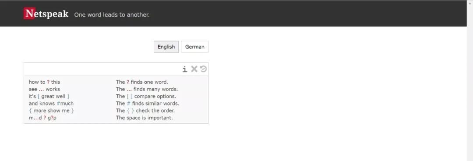Click "The # finds similar words." text
This screenshot has height=161, width=473.
pos(147,103)
